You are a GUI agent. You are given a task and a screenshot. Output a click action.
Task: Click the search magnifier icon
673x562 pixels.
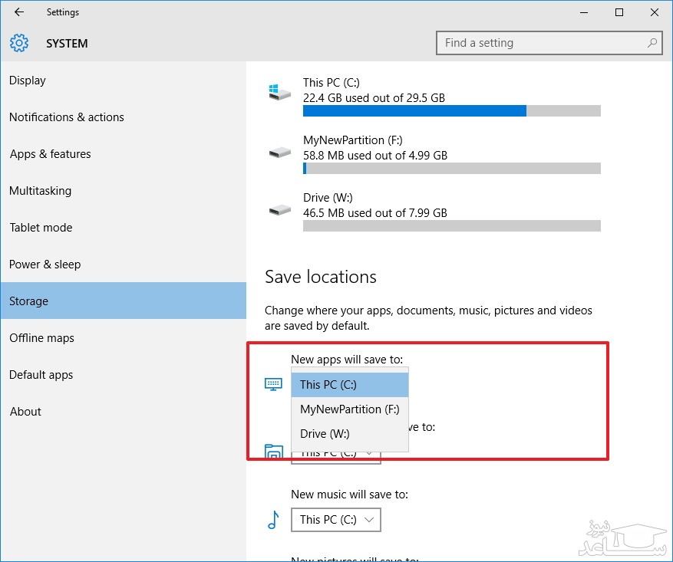coord(652,43)
